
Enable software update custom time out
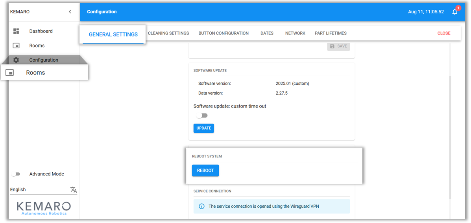pyautogui.click(x=202, y=115)
